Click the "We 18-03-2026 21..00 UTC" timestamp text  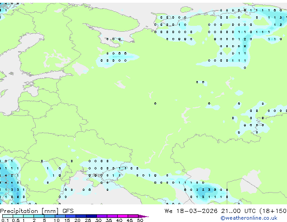(210, 211)
